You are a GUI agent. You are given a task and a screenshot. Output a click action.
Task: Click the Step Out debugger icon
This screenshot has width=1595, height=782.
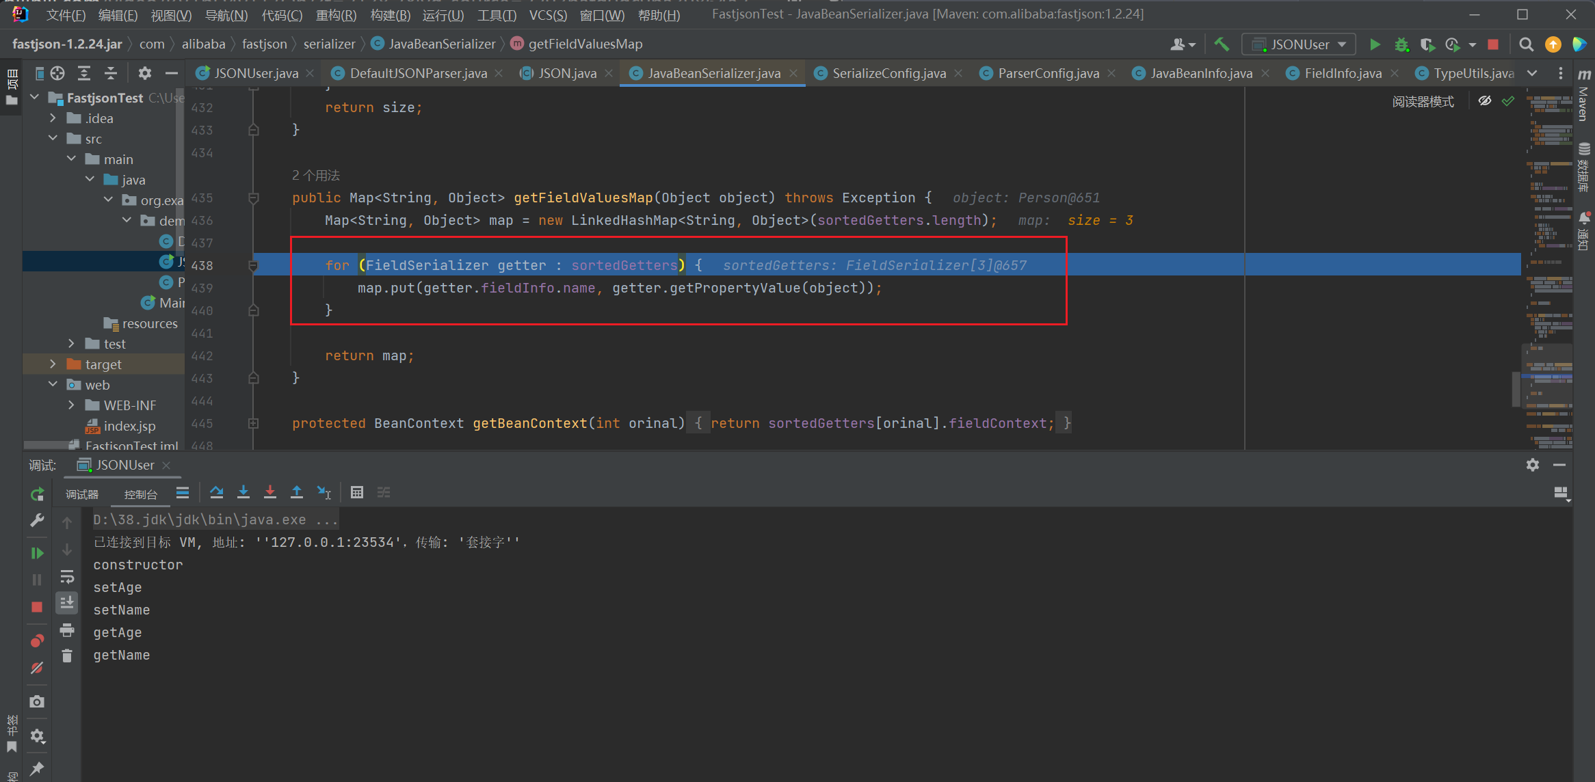coord(297,492)
